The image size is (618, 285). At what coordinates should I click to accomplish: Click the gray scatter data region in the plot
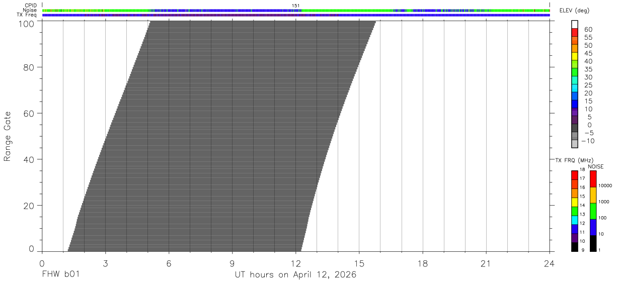[221, 136]
